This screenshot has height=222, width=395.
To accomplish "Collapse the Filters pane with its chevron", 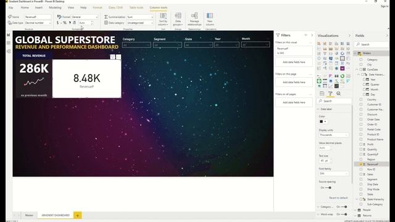I will tap(312, 35).
